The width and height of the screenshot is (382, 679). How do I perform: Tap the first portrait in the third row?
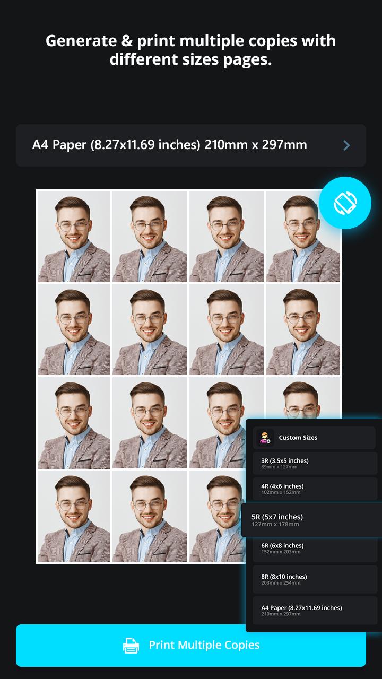coord(74,423)
